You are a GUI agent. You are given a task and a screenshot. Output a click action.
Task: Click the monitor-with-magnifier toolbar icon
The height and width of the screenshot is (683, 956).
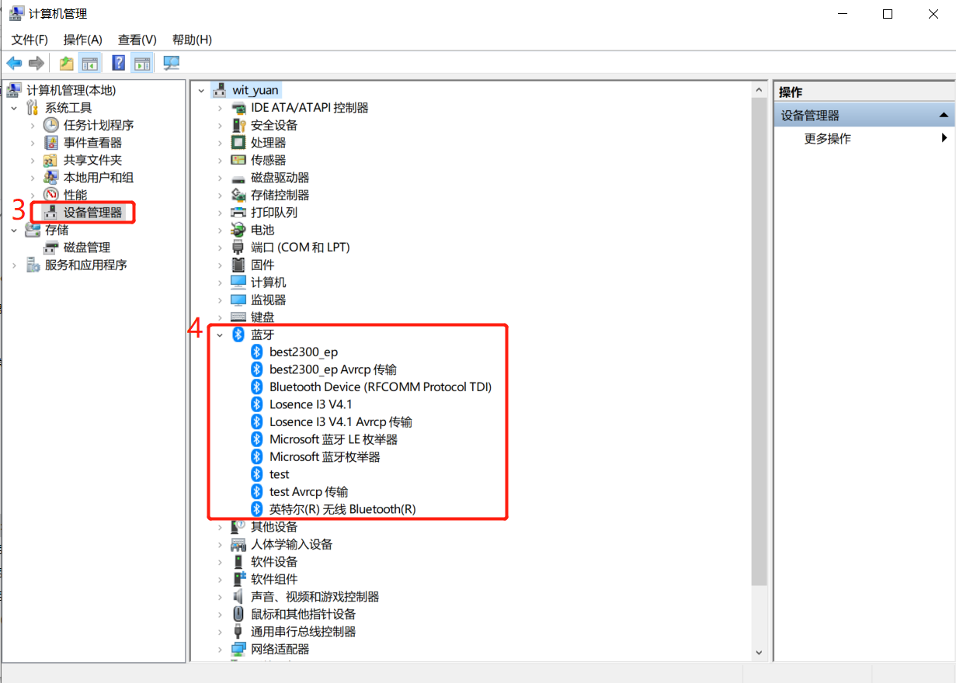170,62
